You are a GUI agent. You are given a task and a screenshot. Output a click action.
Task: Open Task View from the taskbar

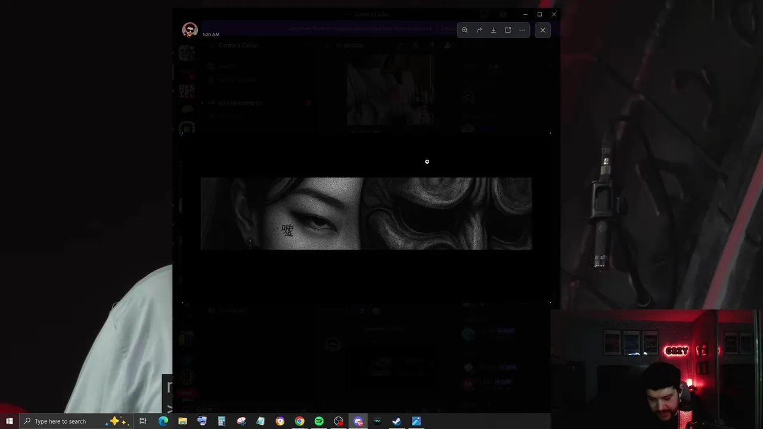(143, 421)
